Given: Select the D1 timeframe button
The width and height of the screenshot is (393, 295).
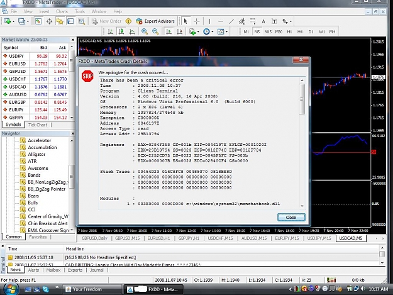Looking at the screenshot, I should point(311,31).
